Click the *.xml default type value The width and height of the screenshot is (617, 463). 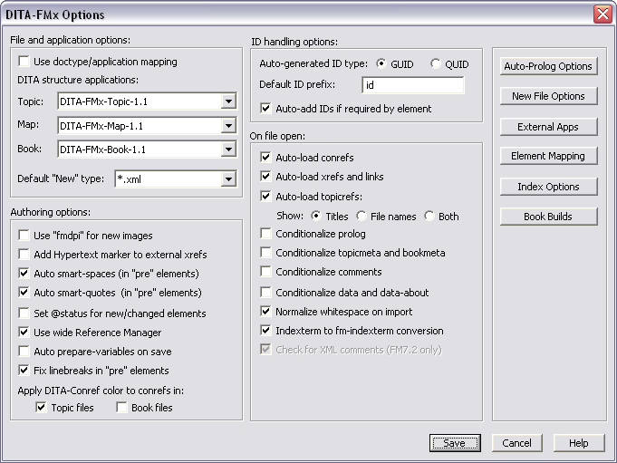tap(129, 179)
